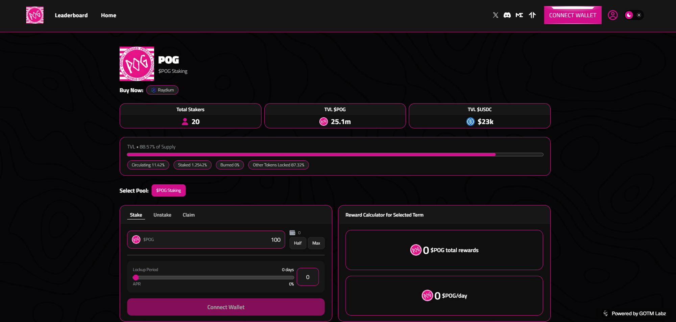This screenshot has height=322, width=676.
Task: Go to the Leaderboard page
Action: (x=71, y=15)
